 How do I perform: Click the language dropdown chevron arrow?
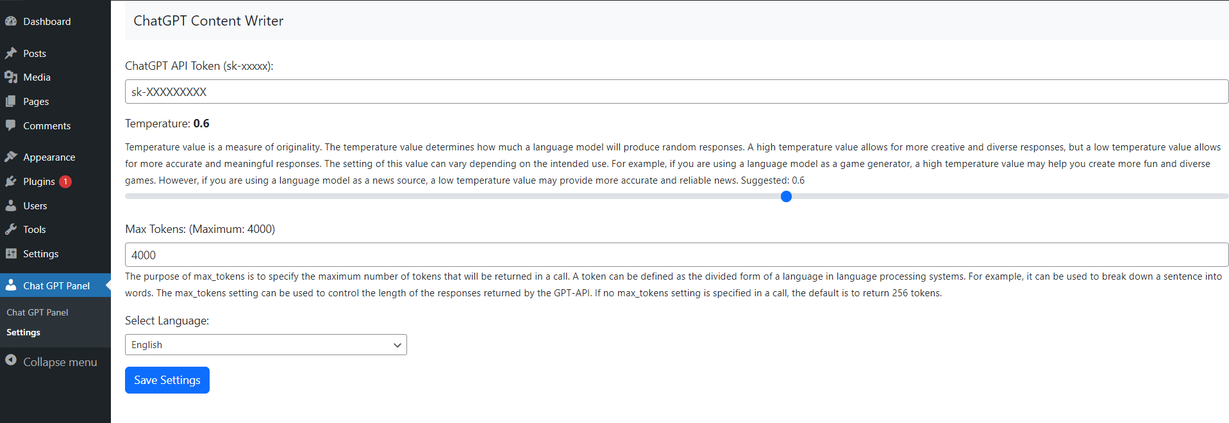click(397, 345)
